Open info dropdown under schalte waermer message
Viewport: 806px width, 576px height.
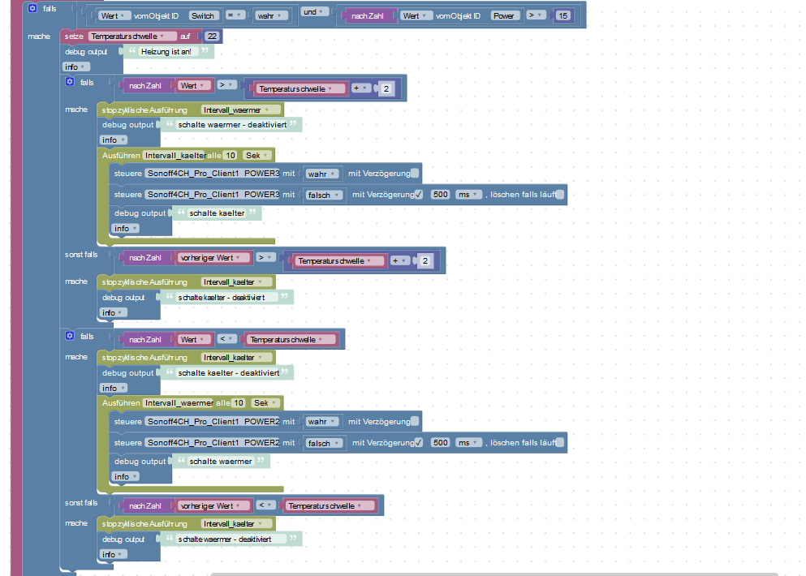click(126, 476)
